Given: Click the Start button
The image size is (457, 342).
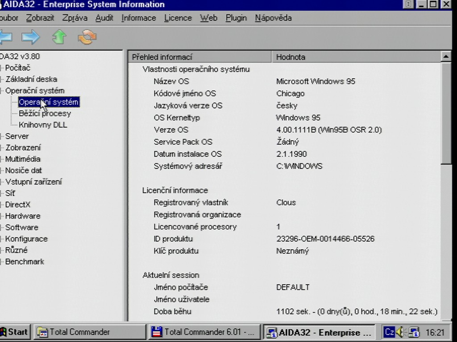Looking at the screenshot, I should coord(15,332).
